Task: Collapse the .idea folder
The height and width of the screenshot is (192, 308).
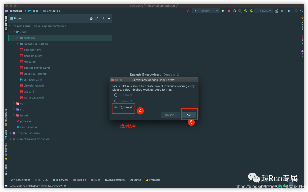Action: pos(14,32)
